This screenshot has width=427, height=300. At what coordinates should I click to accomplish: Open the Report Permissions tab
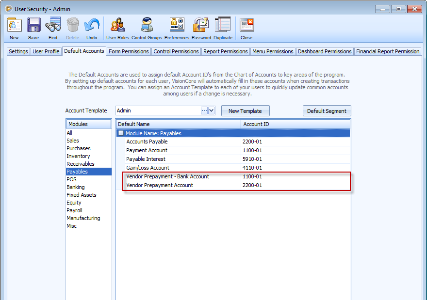(225, 51)
